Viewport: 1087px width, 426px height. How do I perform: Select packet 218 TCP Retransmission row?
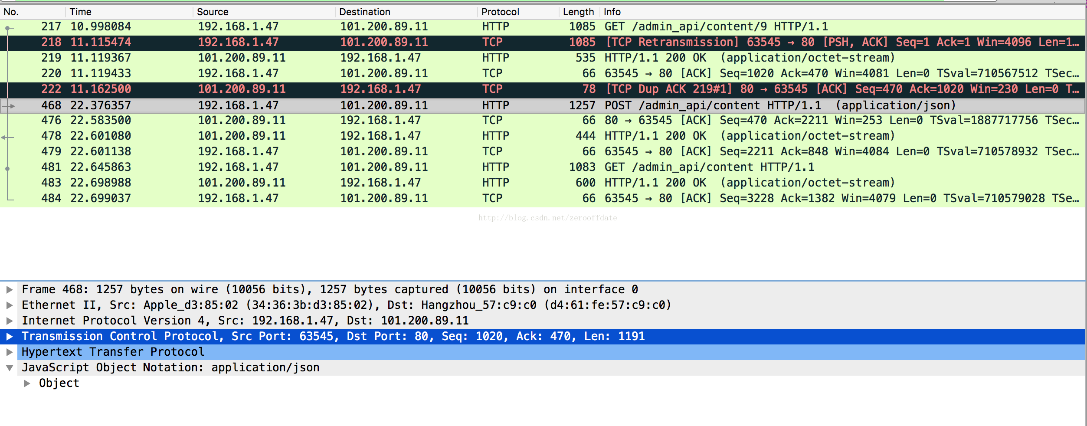click(x=543, y=43)
